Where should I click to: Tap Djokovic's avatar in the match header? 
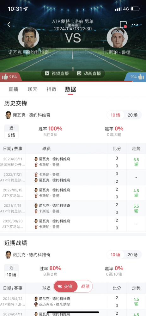[x=29, y=38]
